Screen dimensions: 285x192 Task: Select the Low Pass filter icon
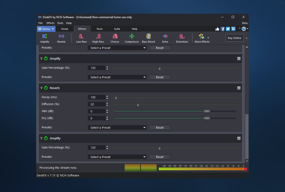(81, 38)
